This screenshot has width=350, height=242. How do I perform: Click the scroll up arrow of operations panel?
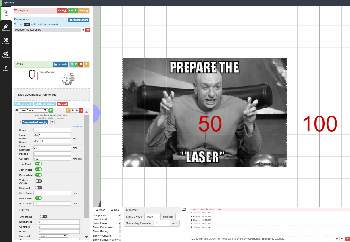coord(86,112)
